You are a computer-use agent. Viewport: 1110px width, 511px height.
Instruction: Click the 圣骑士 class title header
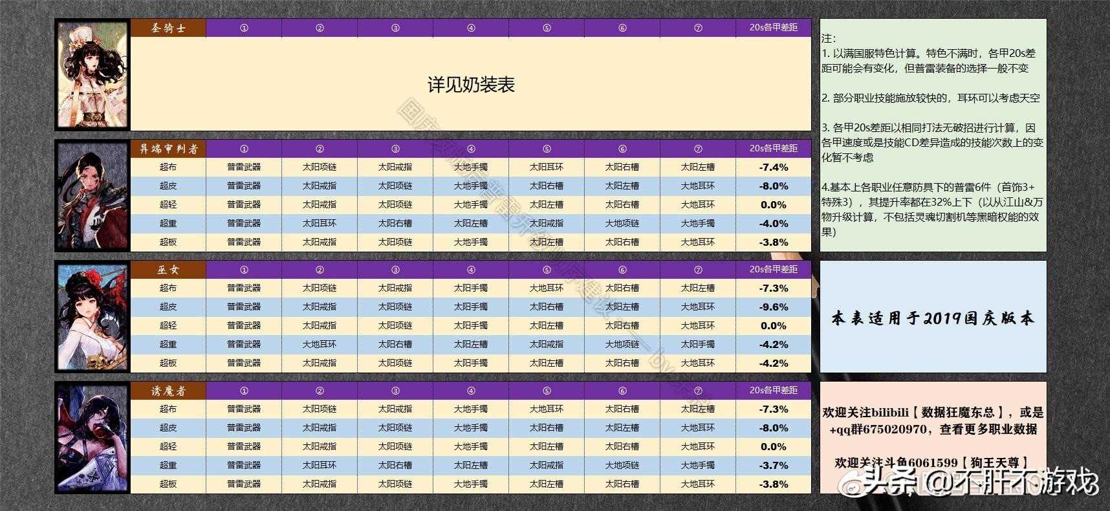tap(168, 28)
